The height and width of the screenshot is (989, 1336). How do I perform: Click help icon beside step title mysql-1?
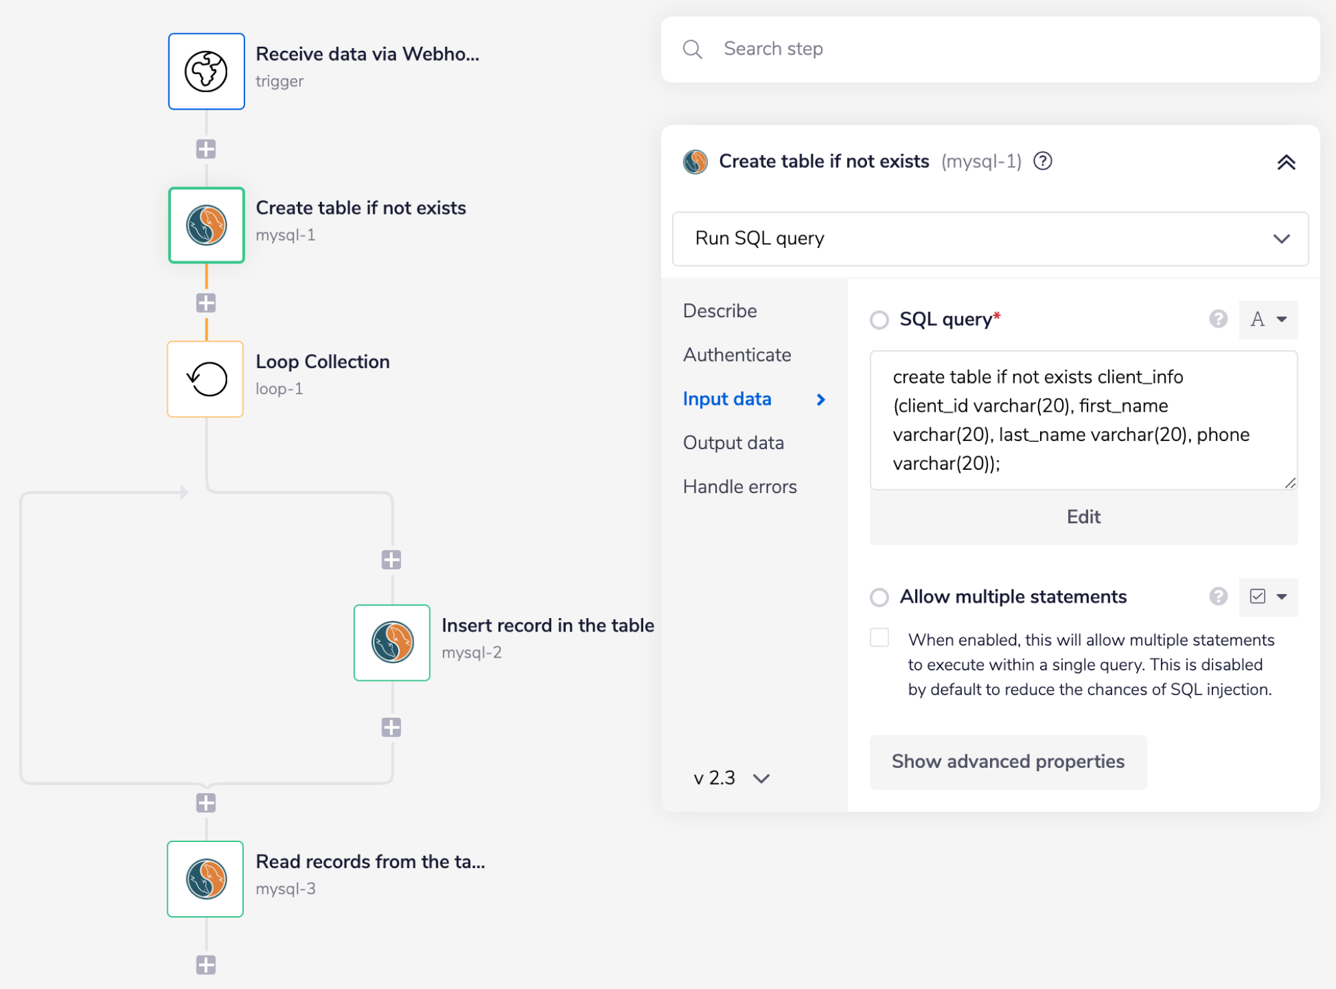(x=1042, y=161)
